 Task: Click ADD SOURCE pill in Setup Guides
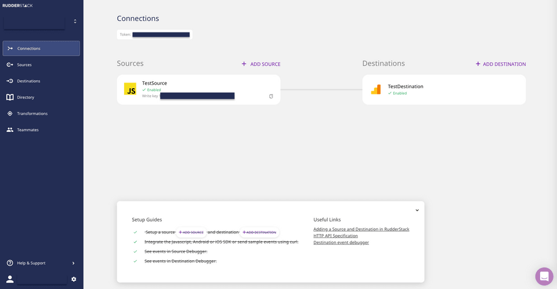pyautogui.click(x=191, y=232)
